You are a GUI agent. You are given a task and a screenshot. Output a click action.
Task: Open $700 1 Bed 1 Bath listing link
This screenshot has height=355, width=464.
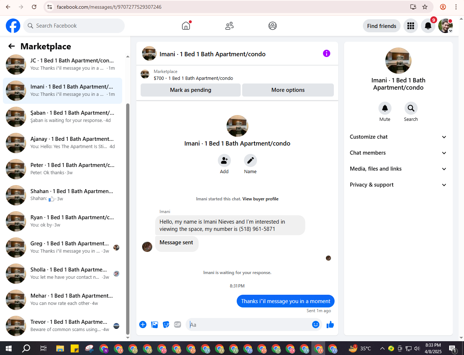click(x=193, y=78)
